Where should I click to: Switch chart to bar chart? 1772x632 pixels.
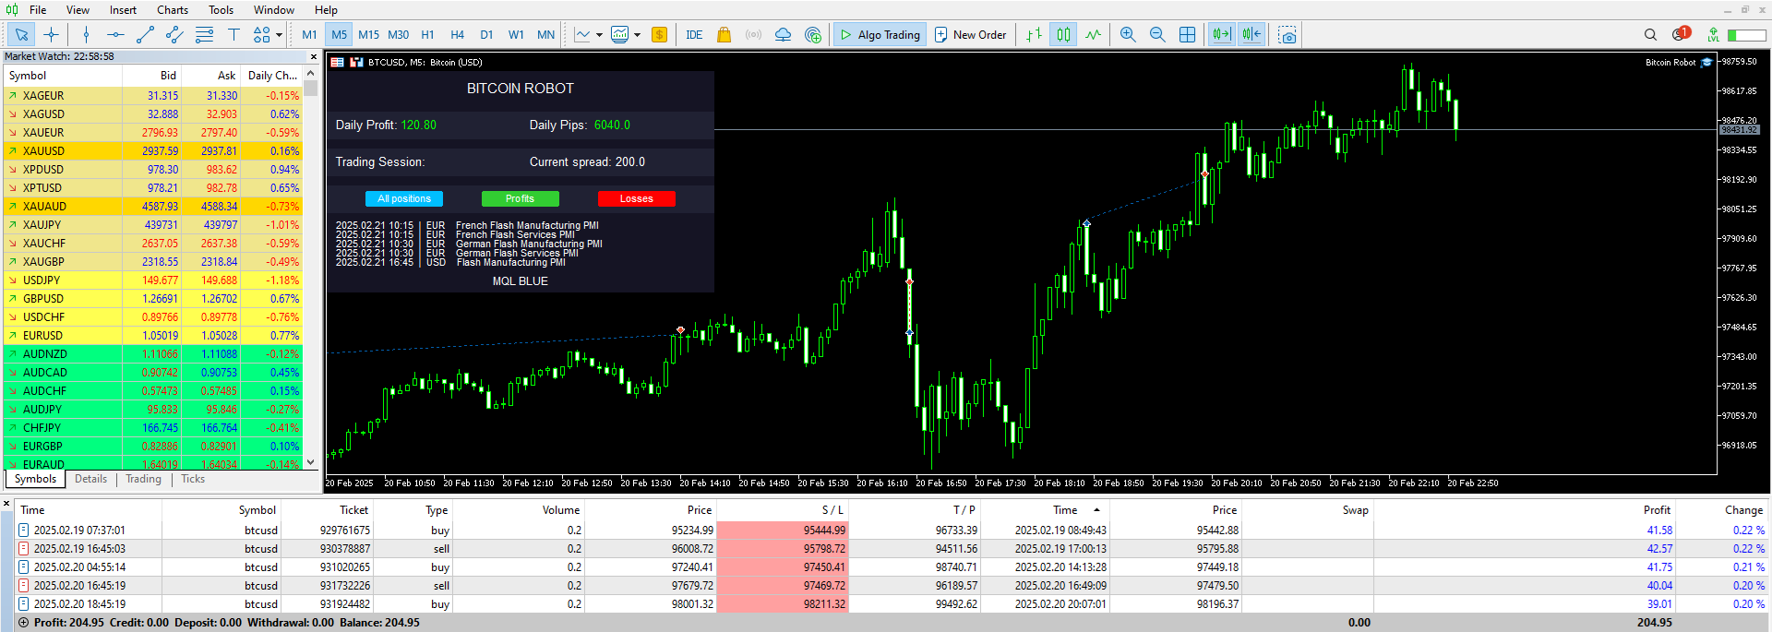coord(1034,35)
